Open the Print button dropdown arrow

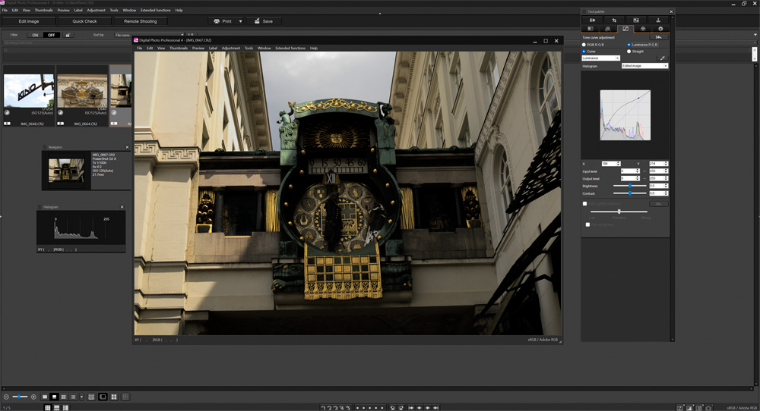coord(240,21)
